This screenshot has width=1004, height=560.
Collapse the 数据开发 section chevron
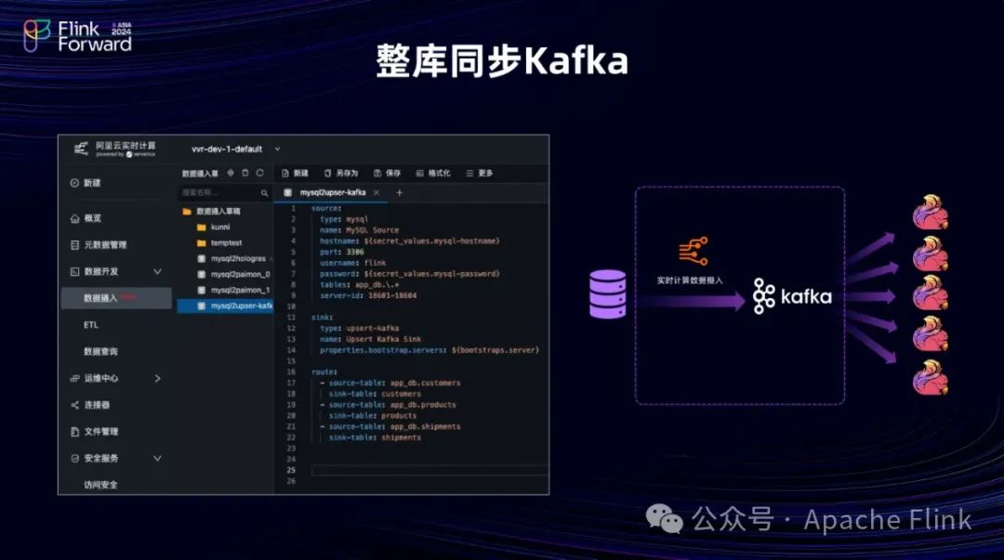click(x=157, y=271)
